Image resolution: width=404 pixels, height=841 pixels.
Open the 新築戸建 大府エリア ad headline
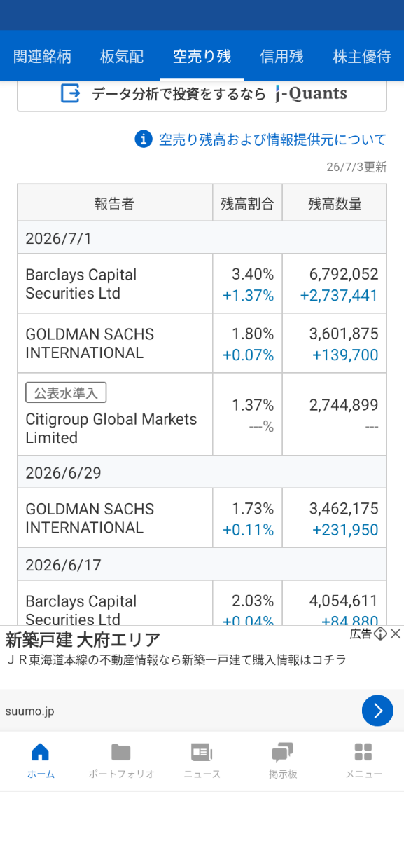[83, 639]
